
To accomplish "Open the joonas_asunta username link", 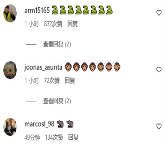I will 43,67.
